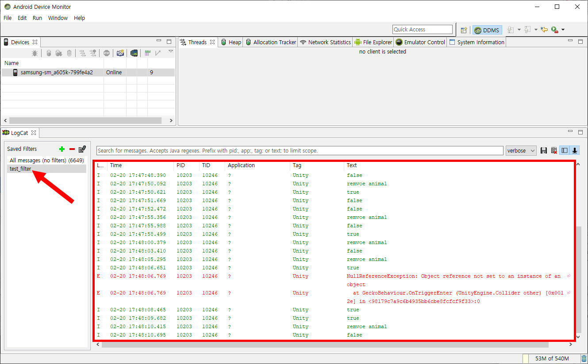This screenshot has width=588, height=364.
Task: Select the GeckoBehaviour.OnTriggerEnter error log line
Action: pyautogui.click(x=334, y=297)
